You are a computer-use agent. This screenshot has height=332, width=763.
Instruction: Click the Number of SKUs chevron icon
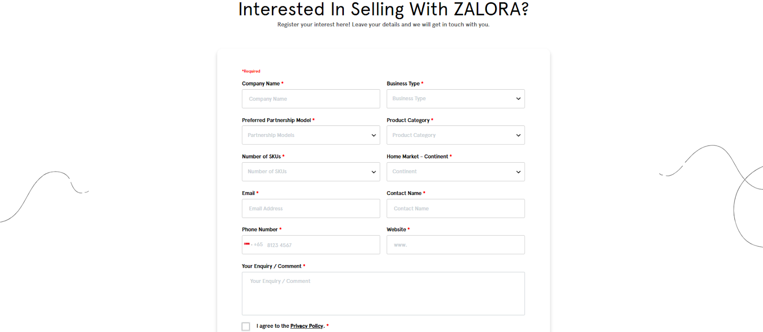coord(373,172)
